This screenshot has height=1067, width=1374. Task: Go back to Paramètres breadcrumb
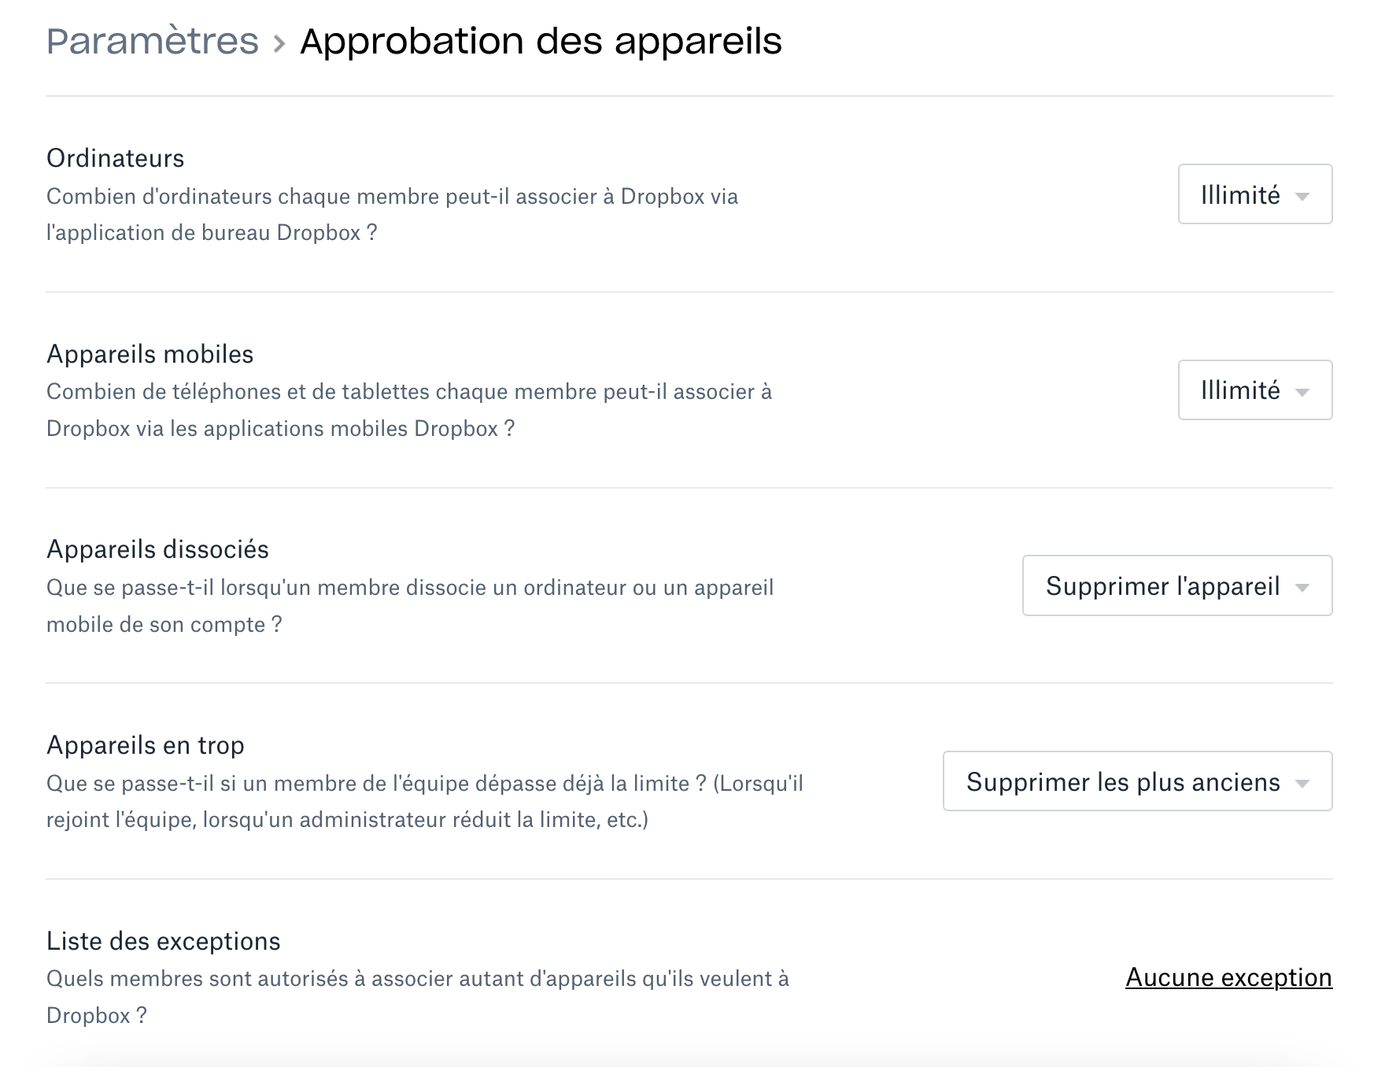pyautogui.click(x=153, y=41)
